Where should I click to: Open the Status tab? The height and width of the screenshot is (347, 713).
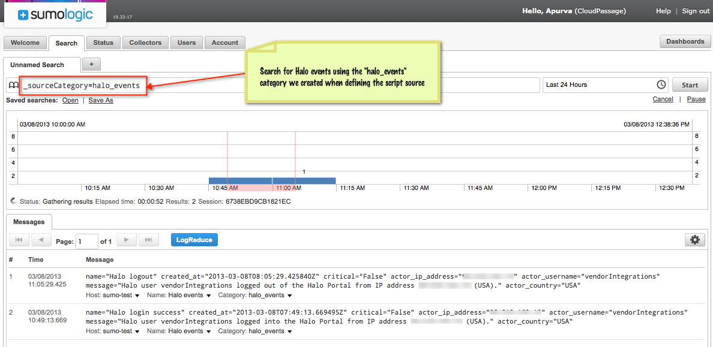coord(103,43)
